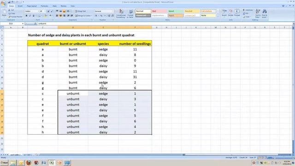Viewport: 295px width, 166px height.
Task: Toggle Top Align
Action: point(57,11)
